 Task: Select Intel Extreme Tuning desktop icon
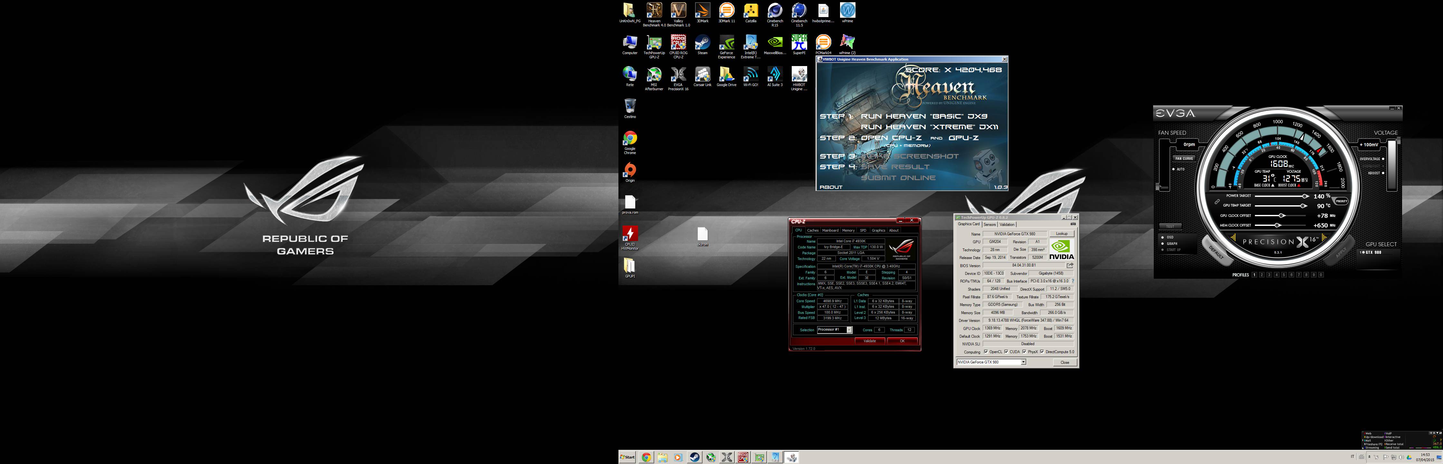pyautogui.click(x=750, y=46)
